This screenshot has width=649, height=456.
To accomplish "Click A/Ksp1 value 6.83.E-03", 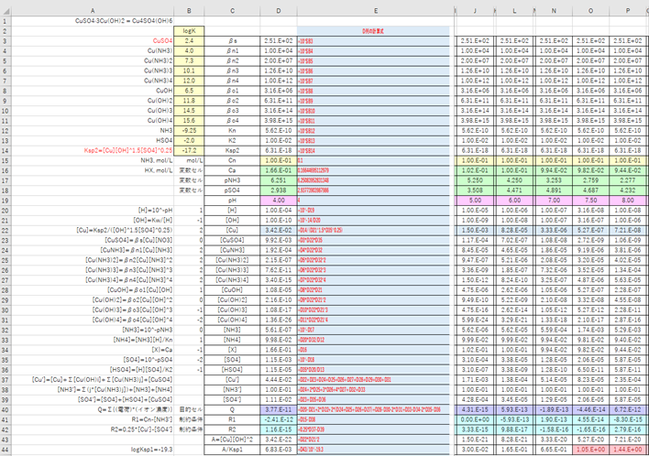I will tap(279, 450).
